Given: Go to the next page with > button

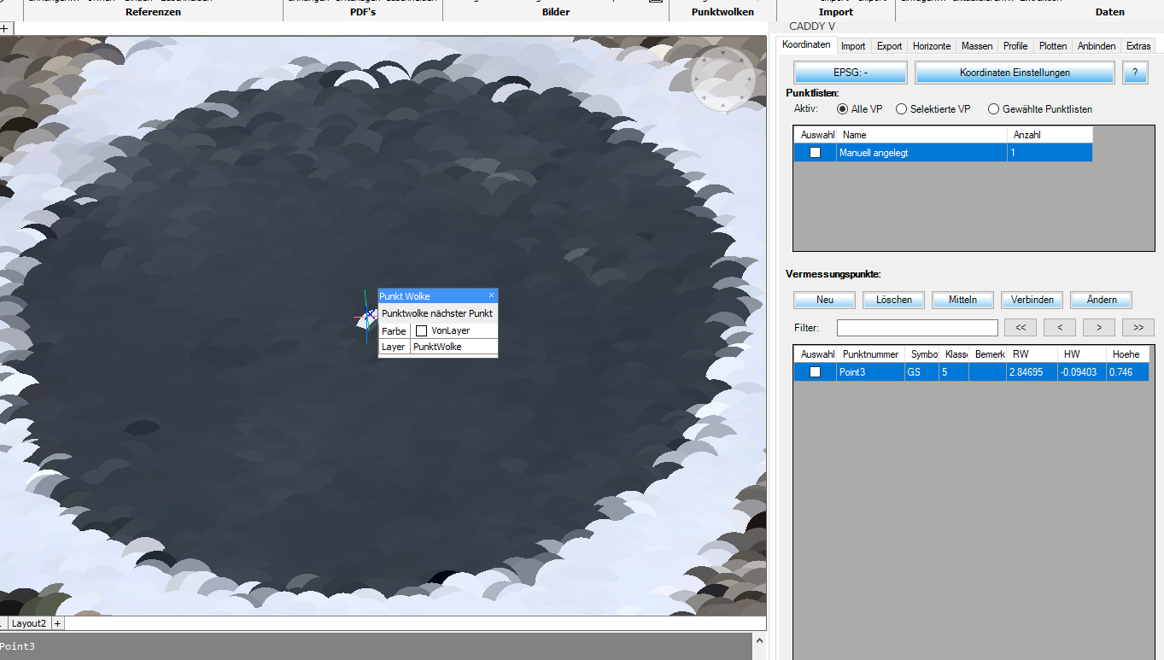Looking at the screenshot, I should pos(1098,327).
